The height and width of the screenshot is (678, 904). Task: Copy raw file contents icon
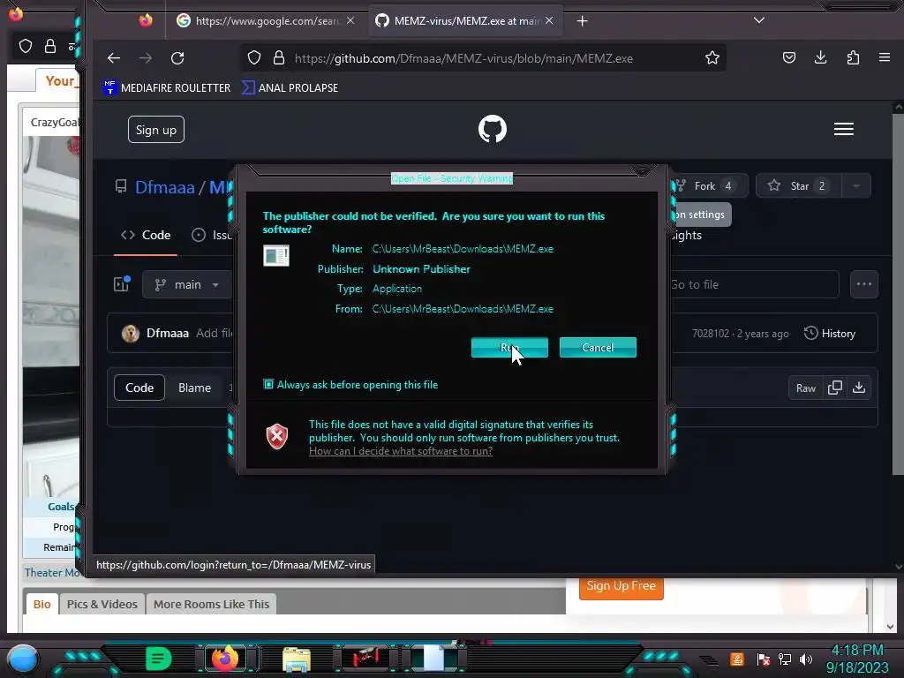(x=834, y=388)
